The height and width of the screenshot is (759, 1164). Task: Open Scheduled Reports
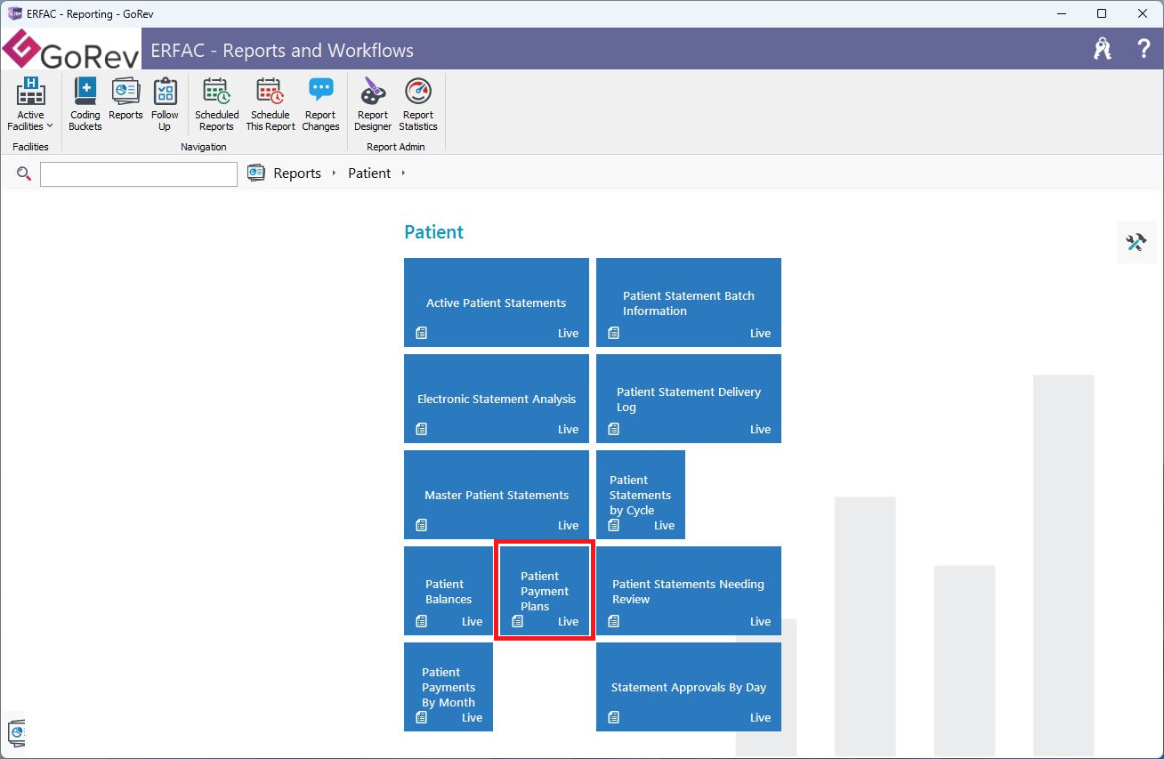click(217, 104)
